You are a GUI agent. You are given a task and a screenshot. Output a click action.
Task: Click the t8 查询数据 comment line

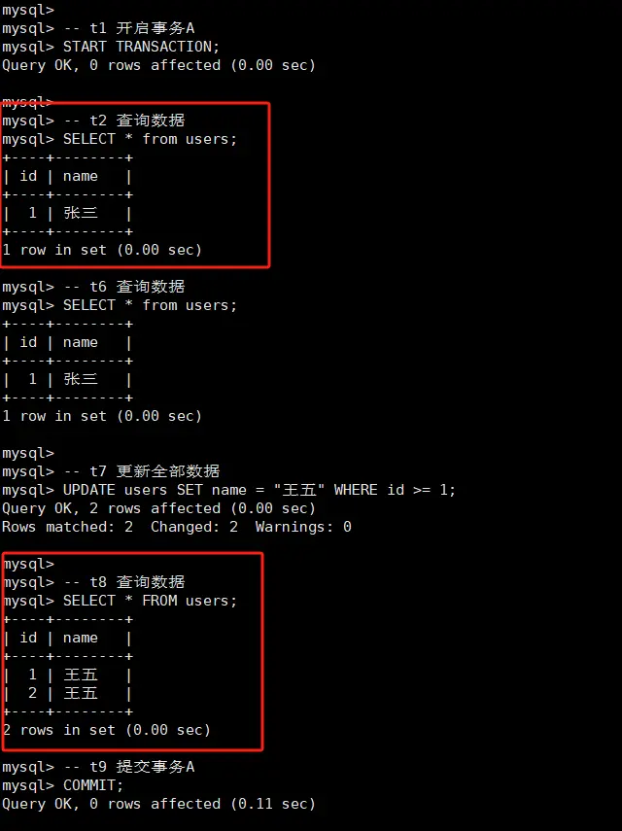(x=94, y=582)
